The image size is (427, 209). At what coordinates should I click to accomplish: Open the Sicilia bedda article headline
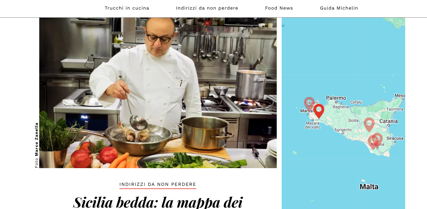[158, 202]
